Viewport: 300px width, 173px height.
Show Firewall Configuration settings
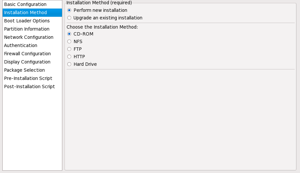[27, 54]
